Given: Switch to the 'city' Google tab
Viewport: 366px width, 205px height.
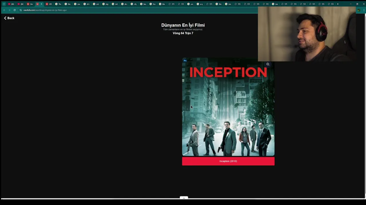Looking at the screenshot, I should 134,4.
